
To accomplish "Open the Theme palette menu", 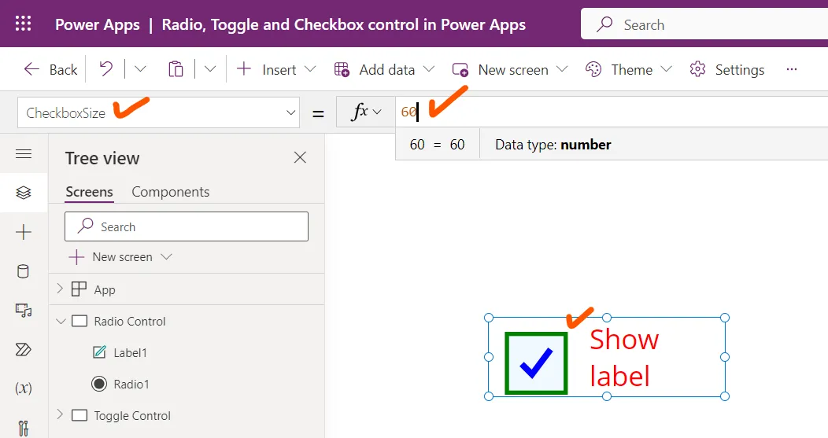I will tap(619, 69).
